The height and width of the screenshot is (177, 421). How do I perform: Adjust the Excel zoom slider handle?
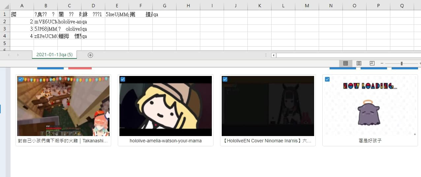[x=402, y=63]
